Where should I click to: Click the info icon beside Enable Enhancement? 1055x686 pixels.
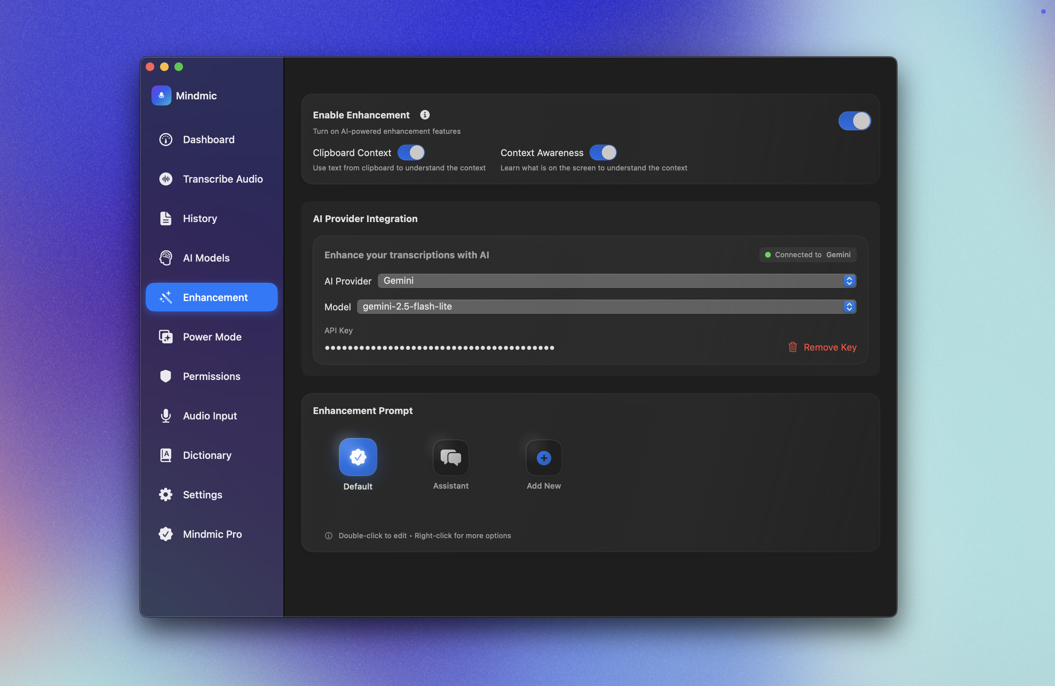425,115
